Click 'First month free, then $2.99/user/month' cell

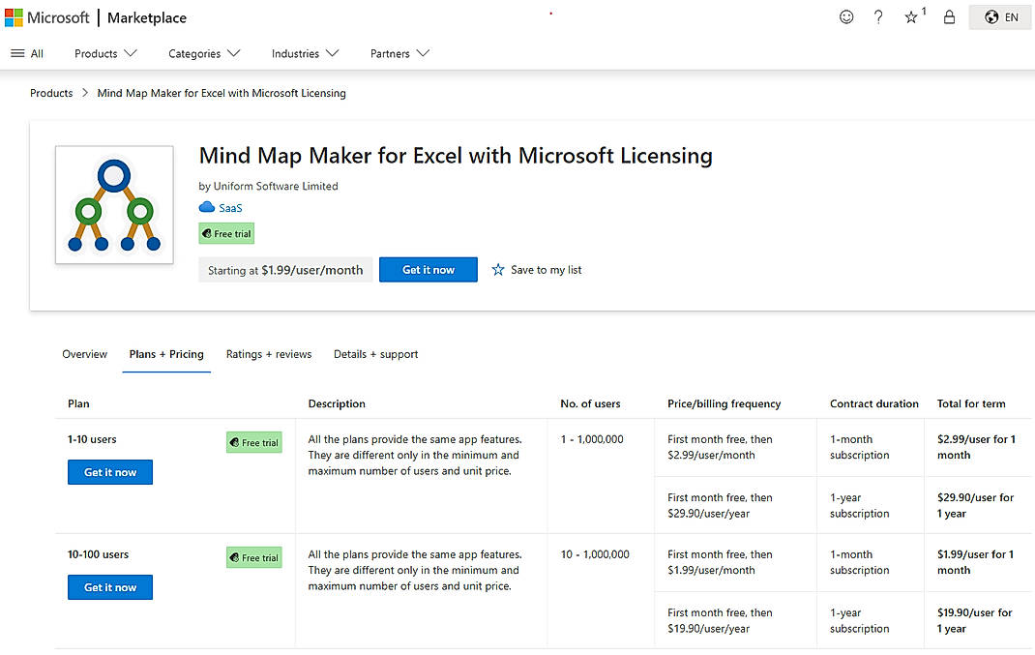[x=720, y=447]
